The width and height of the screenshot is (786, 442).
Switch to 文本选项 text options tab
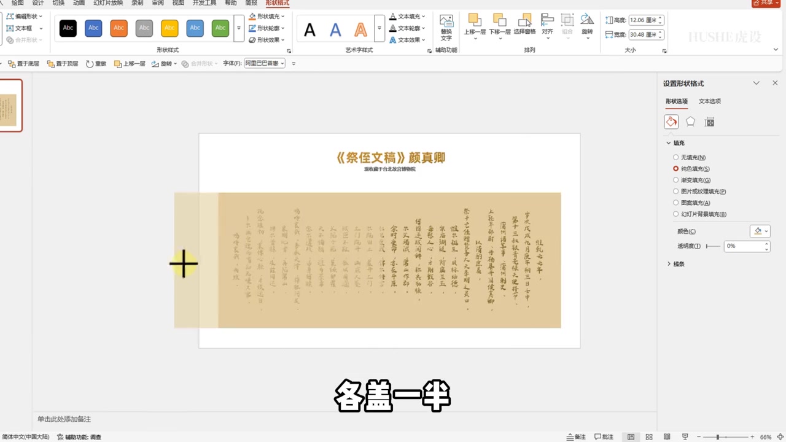tap(710, 101)
